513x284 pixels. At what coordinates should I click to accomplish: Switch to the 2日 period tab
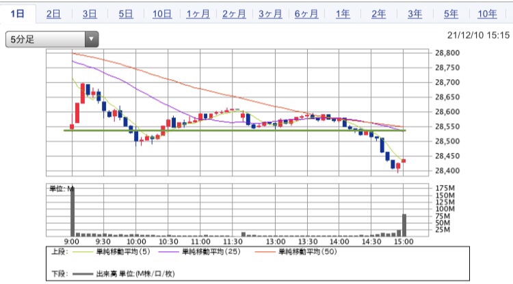[x=53, y=14]
